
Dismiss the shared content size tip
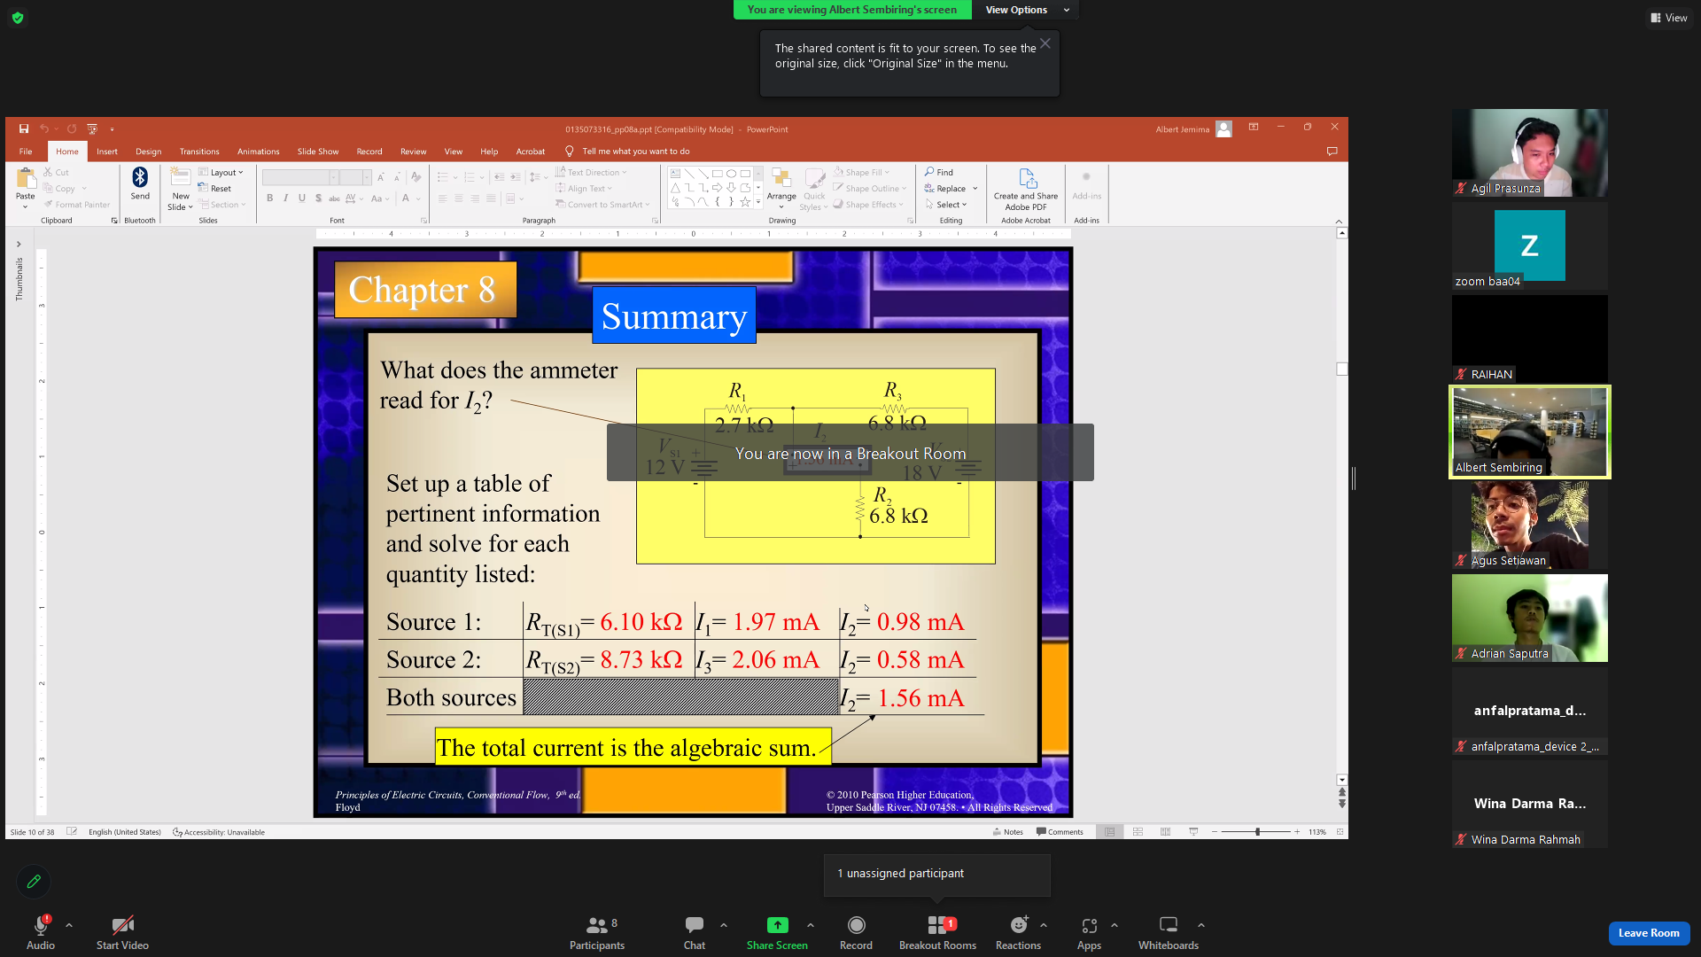tap(1045, 43)
